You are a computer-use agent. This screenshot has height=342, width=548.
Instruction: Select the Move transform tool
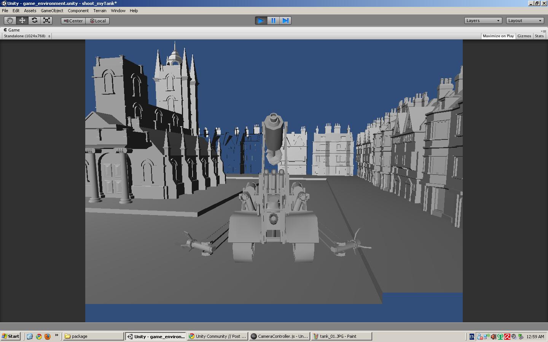click(22, 21)
